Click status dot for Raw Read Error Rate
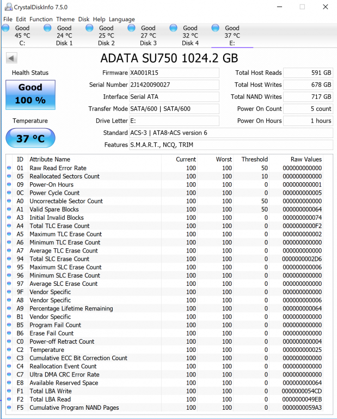The width and height of the screenshot is (337, 419). click(x=9, y=168)
